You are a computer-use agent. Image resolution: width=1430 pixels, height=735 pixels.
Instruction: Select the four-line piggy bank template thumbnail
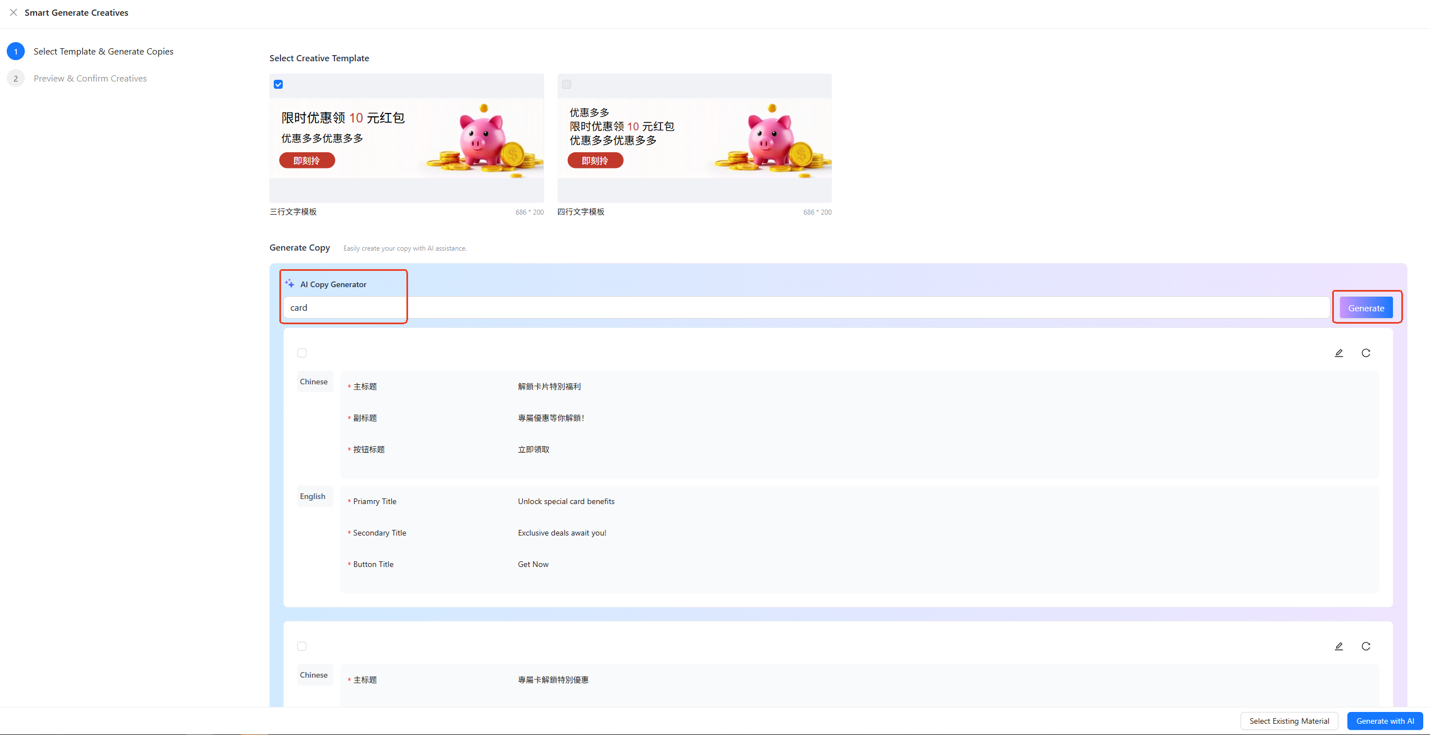point(695,138)
